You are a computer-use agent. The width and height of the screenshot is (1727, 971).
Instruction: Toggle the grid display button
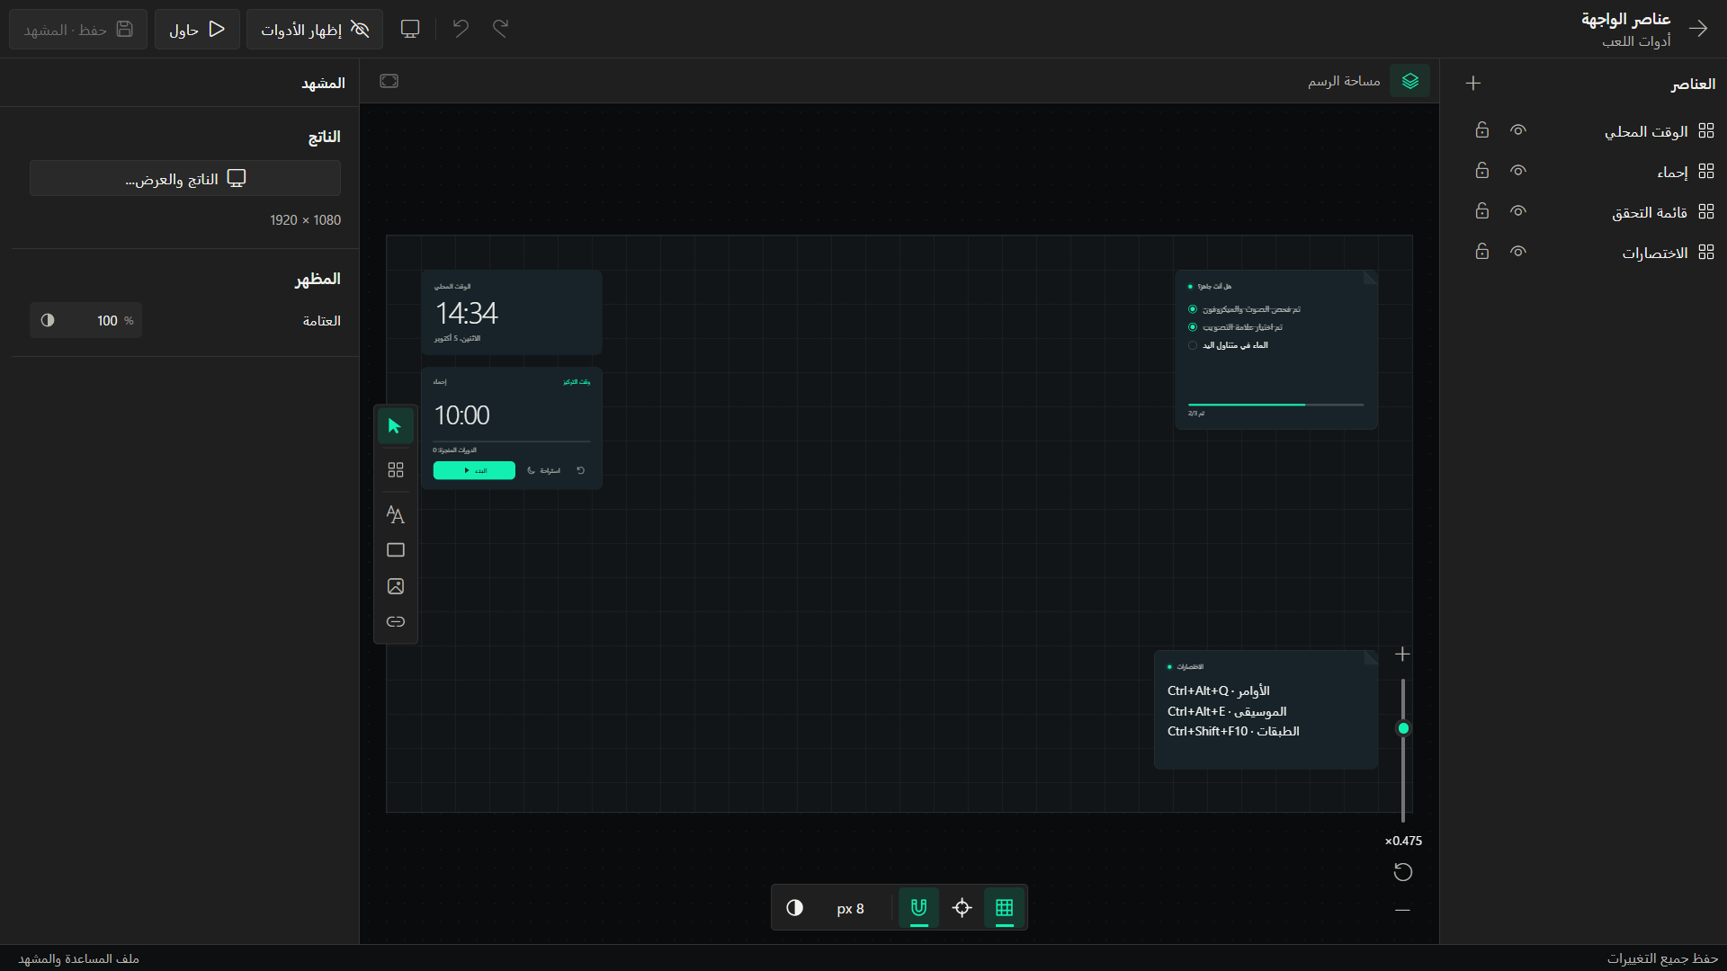(1005, 907)
